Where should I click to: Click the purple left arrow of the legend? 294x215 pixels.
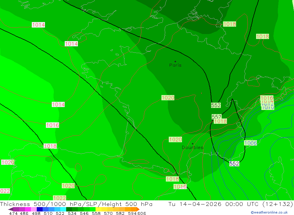[11, 209]
